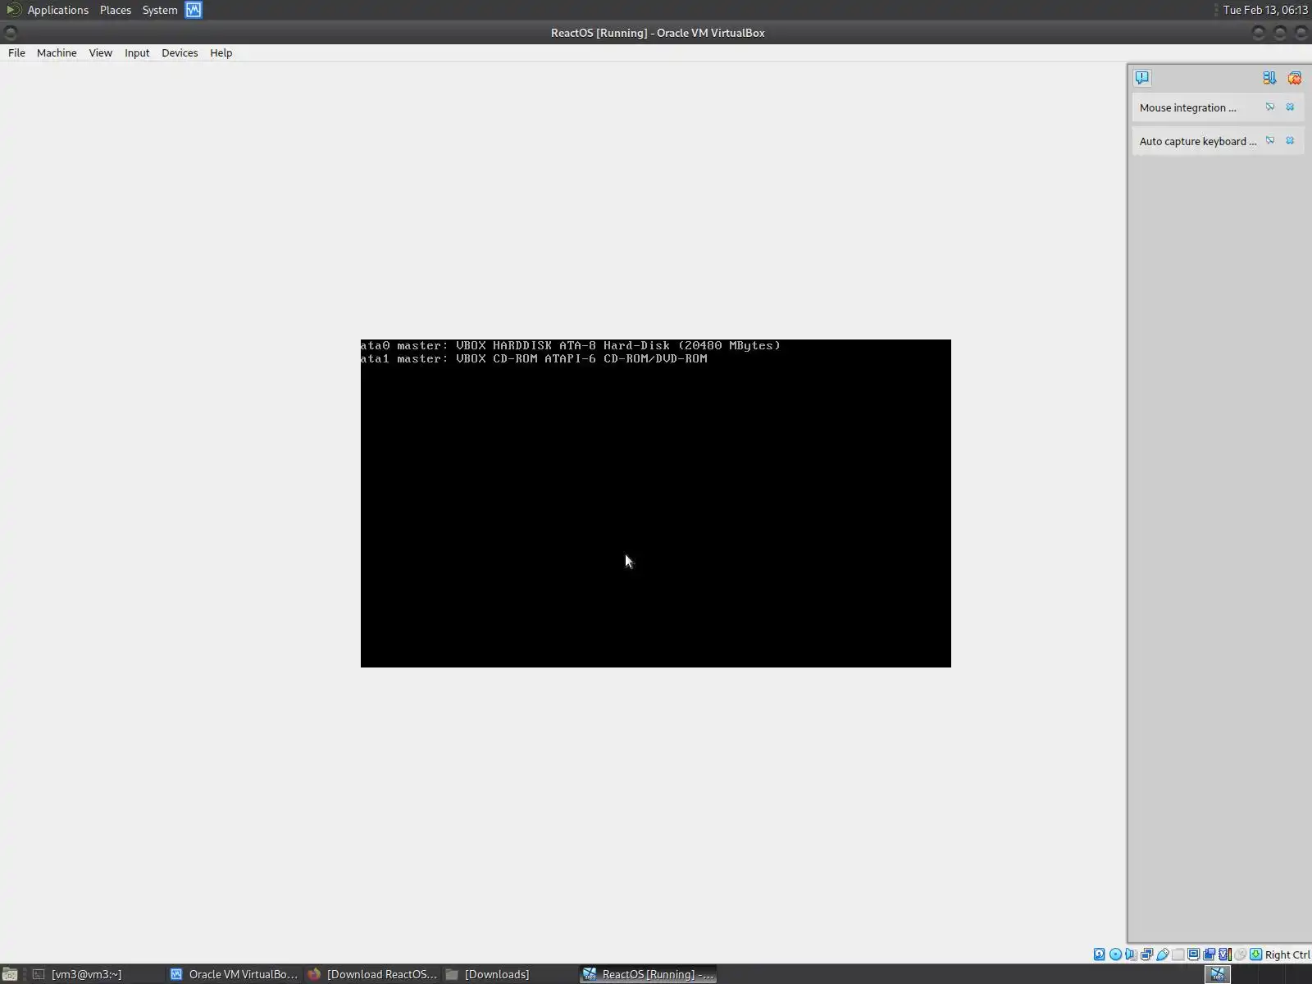Click the keyboard capture green arrow icon
The width and height of the screenshot is (1312, 984).
coord(1255,954)
